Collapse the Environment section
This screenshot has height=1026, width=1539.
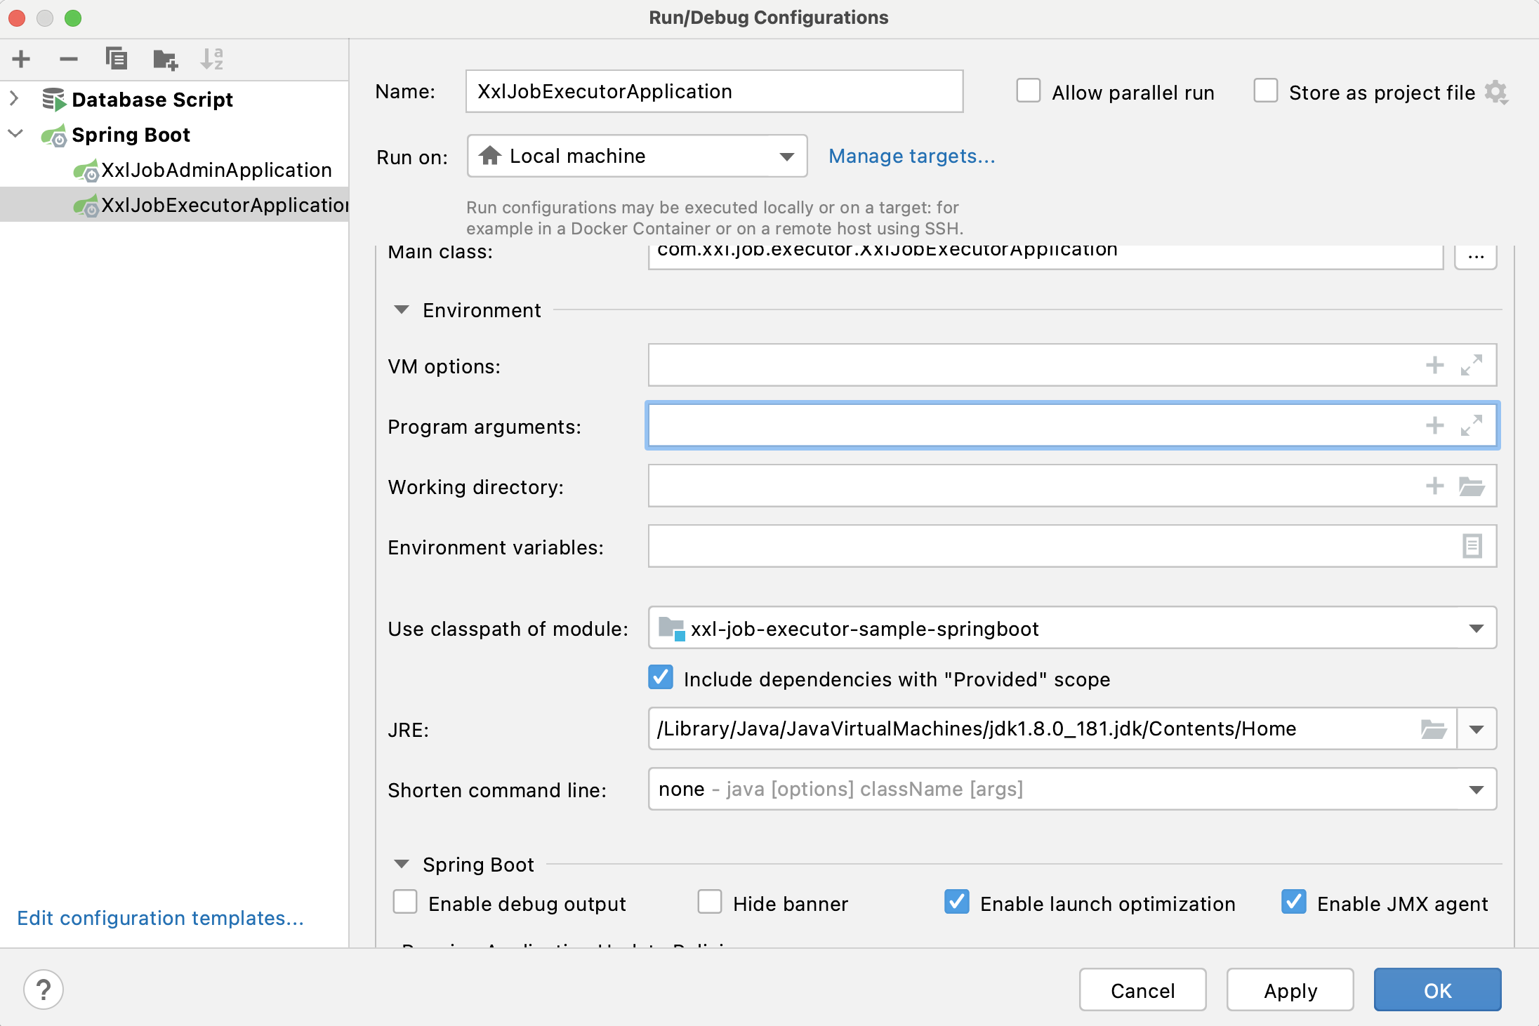point(402,309)
